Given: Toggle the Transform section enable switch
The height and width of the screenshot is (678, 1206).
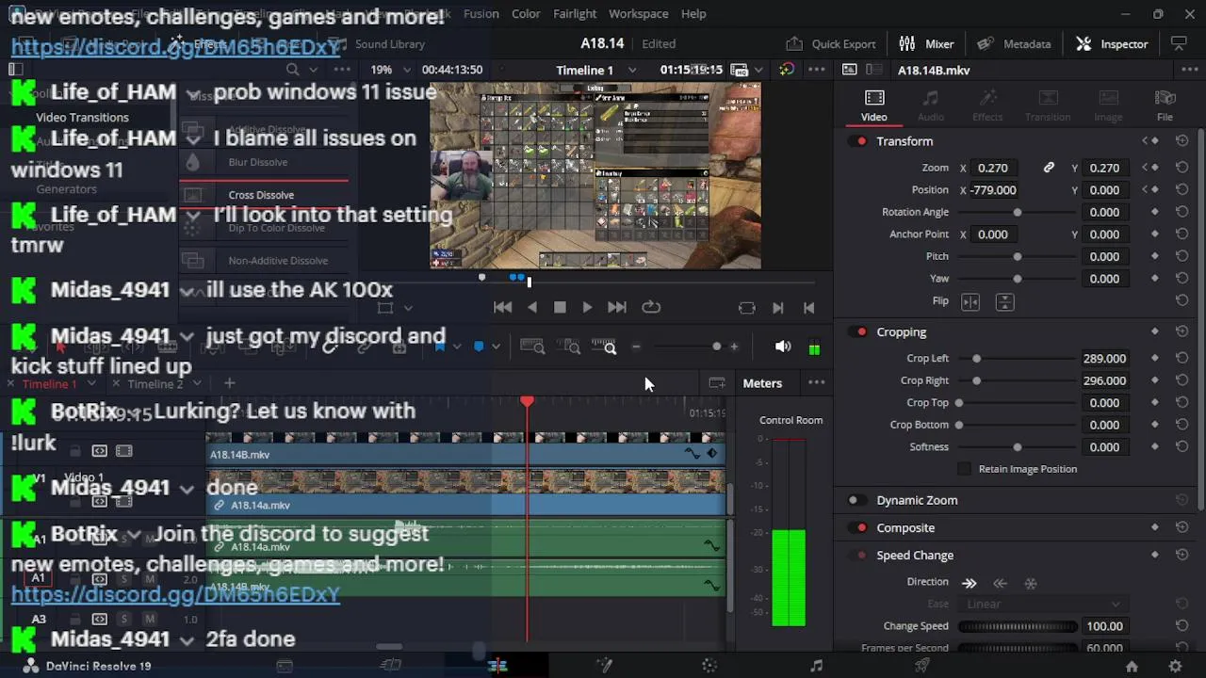Looking at the screenshot, I should pyautogui.click(x=859, y=141).
